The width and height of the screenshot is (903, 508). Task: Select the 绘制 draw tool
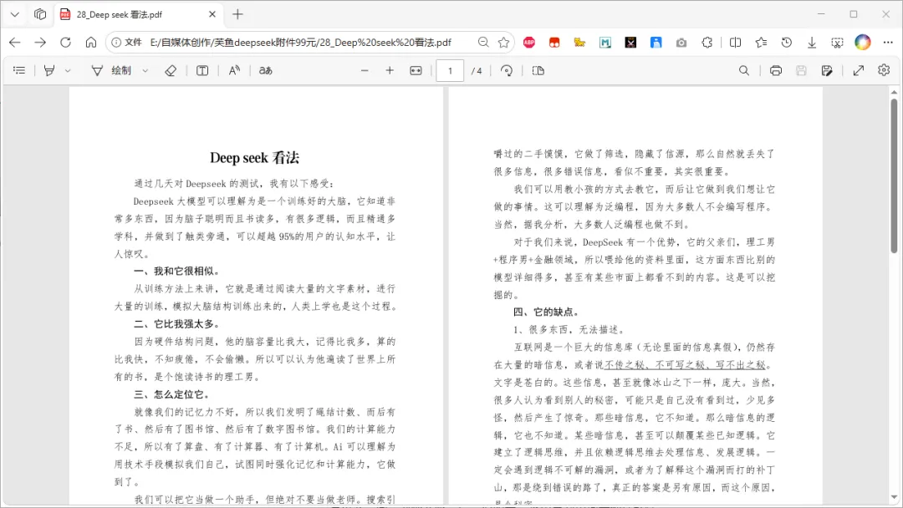[x=111, y=70]
